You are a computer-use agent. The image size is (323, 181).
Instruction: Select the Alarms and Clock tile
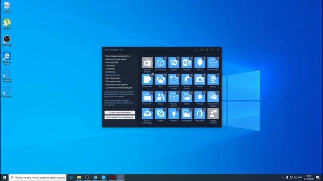pos(174,79)
